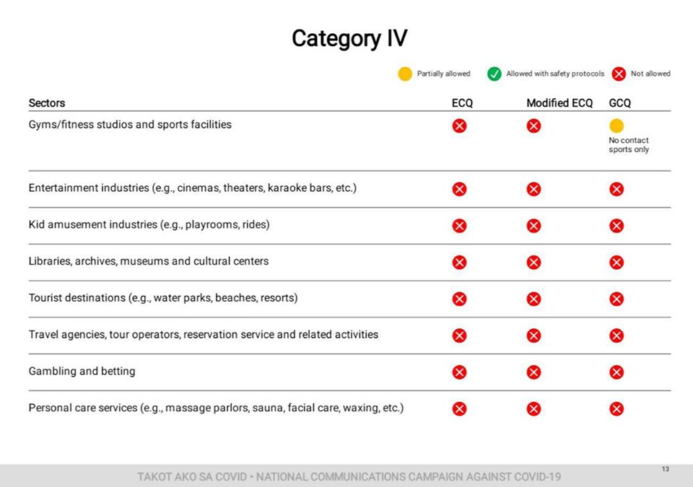Click the red Not allowed legend icon
Screen dimensions: 693x487
coord(619,74)
